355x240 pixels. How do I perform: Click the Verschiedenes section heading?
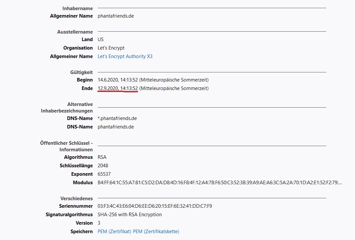tap(76, 199)
